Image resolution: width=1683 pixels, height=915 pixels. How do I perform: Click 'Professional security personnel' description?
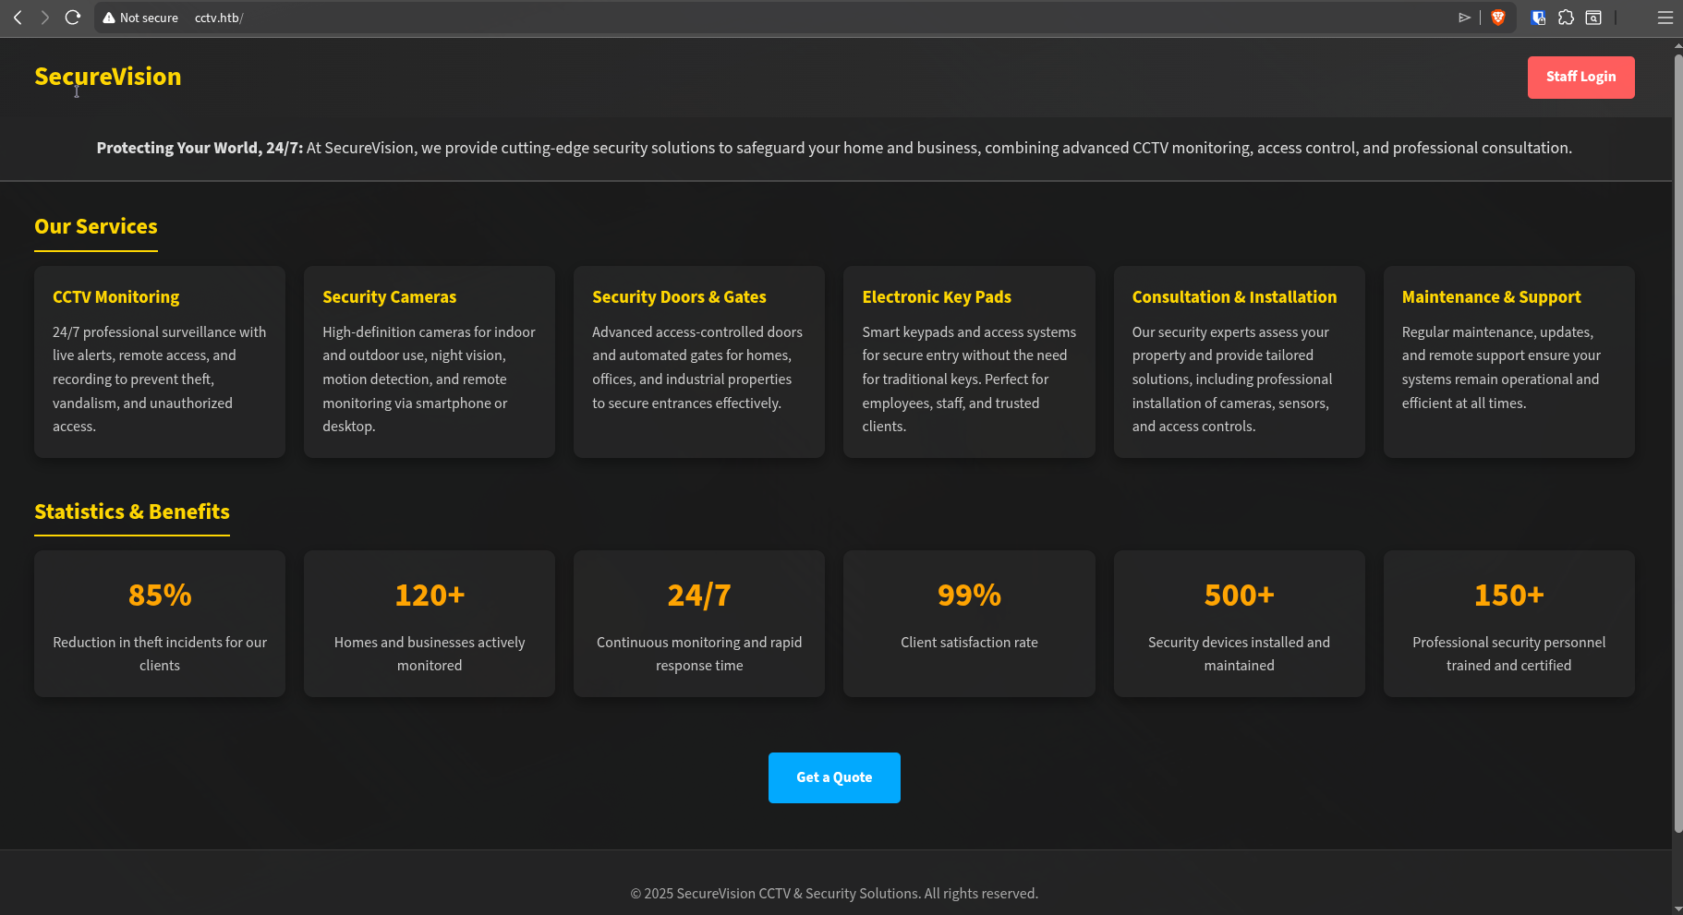pos(1508,654)
